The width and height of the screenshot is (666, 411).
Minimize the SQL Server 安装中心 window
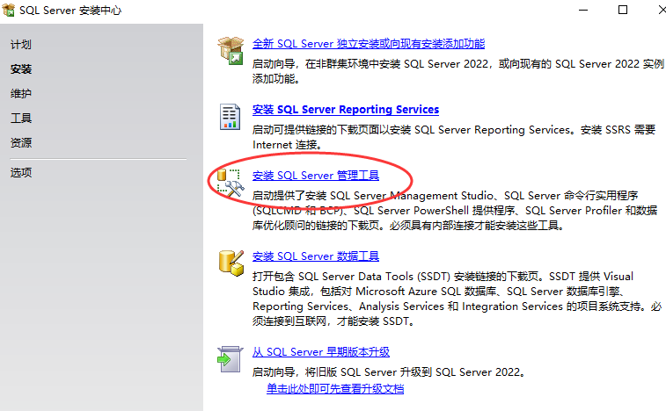tap(583, 10)
